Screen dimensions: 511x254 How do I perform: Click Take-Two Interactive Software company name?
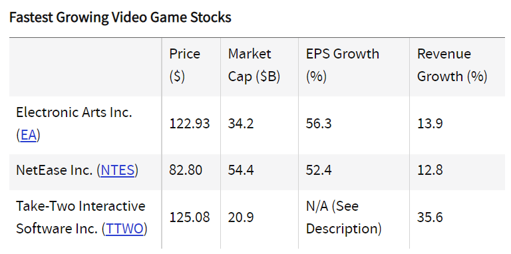click(81, 217)
